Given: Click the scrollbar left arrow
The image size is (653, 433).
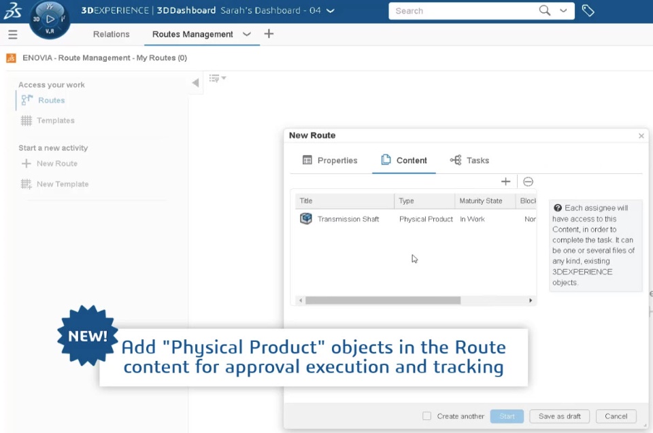Looking at the screenshot, I should pyautogui.click(x=301, y=300).
